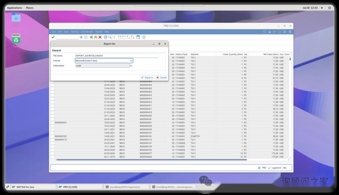Click the window switcher icon at taskbar left
The width and height of the screenshot is (339, 195).
(x=8, y=187)
